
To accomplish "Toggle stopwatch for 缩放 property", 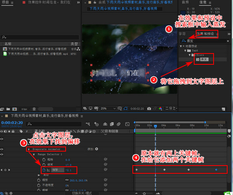I will click(39, 180).
